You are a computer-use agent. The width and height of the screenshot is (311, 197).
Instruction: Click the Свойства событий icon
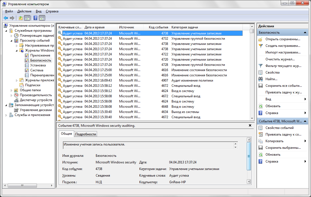click(x=261, y=128)
